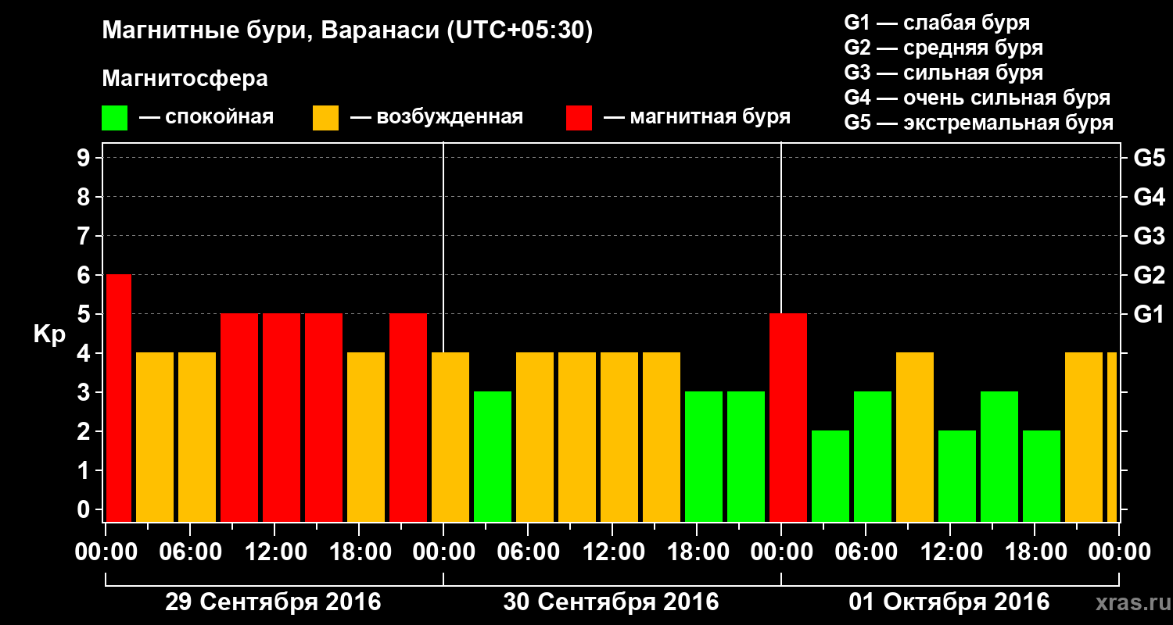Click the 'Kp' axis label

(x=49, y=335)
